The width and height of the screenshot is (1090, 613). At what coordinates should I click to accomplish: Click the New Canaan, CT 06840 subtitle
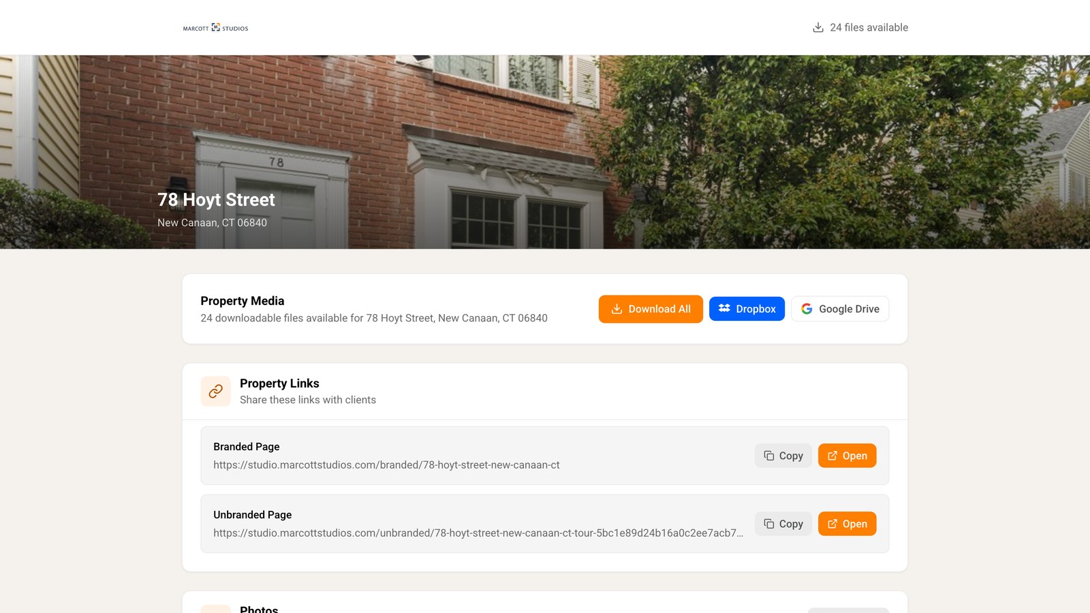pos(212,223)
